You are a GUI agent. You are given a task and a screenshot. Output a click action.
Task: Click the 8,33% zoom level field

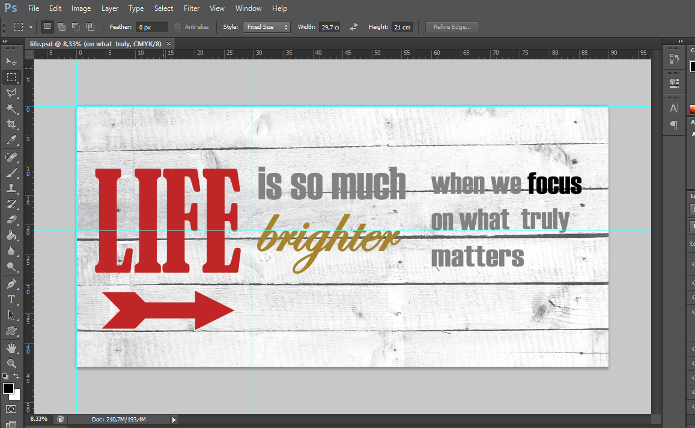[39, 419]
